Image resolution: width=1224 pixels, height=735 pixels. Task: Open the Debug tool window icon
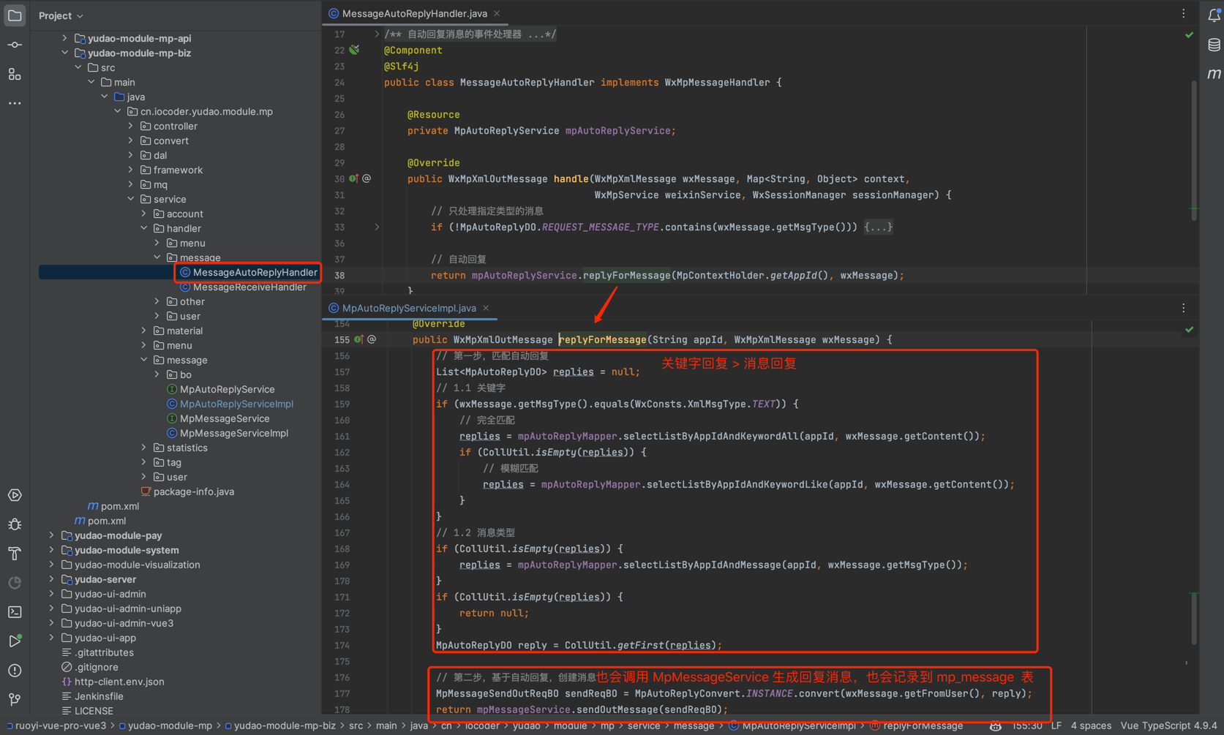pyautogui.click(x=15, y=524)
